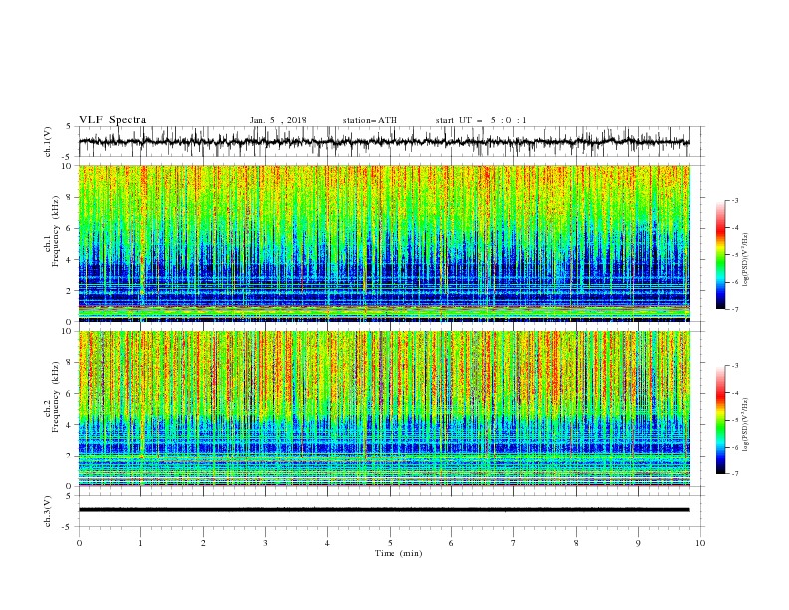Click the time axis tick label '10'

point(700,543)
